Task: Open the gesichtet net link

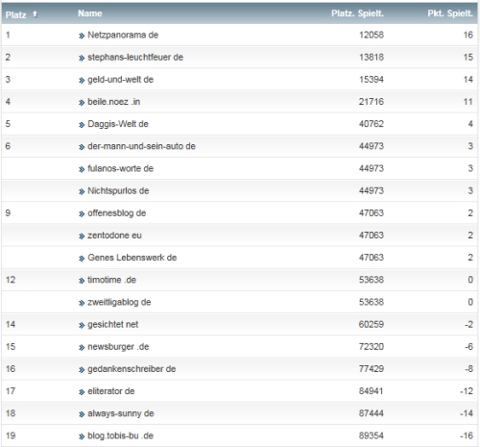Action: [x=113, y=325]
